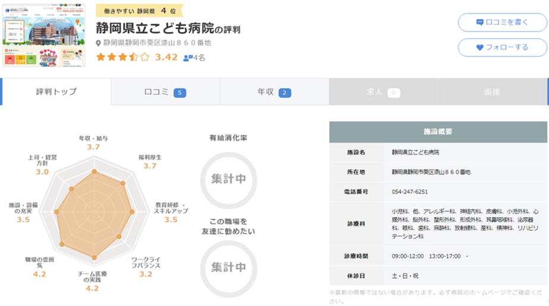Click the 職場の雰囲気 4.2 label
This screenshot has height=306, width=549.
coord(40,267)
